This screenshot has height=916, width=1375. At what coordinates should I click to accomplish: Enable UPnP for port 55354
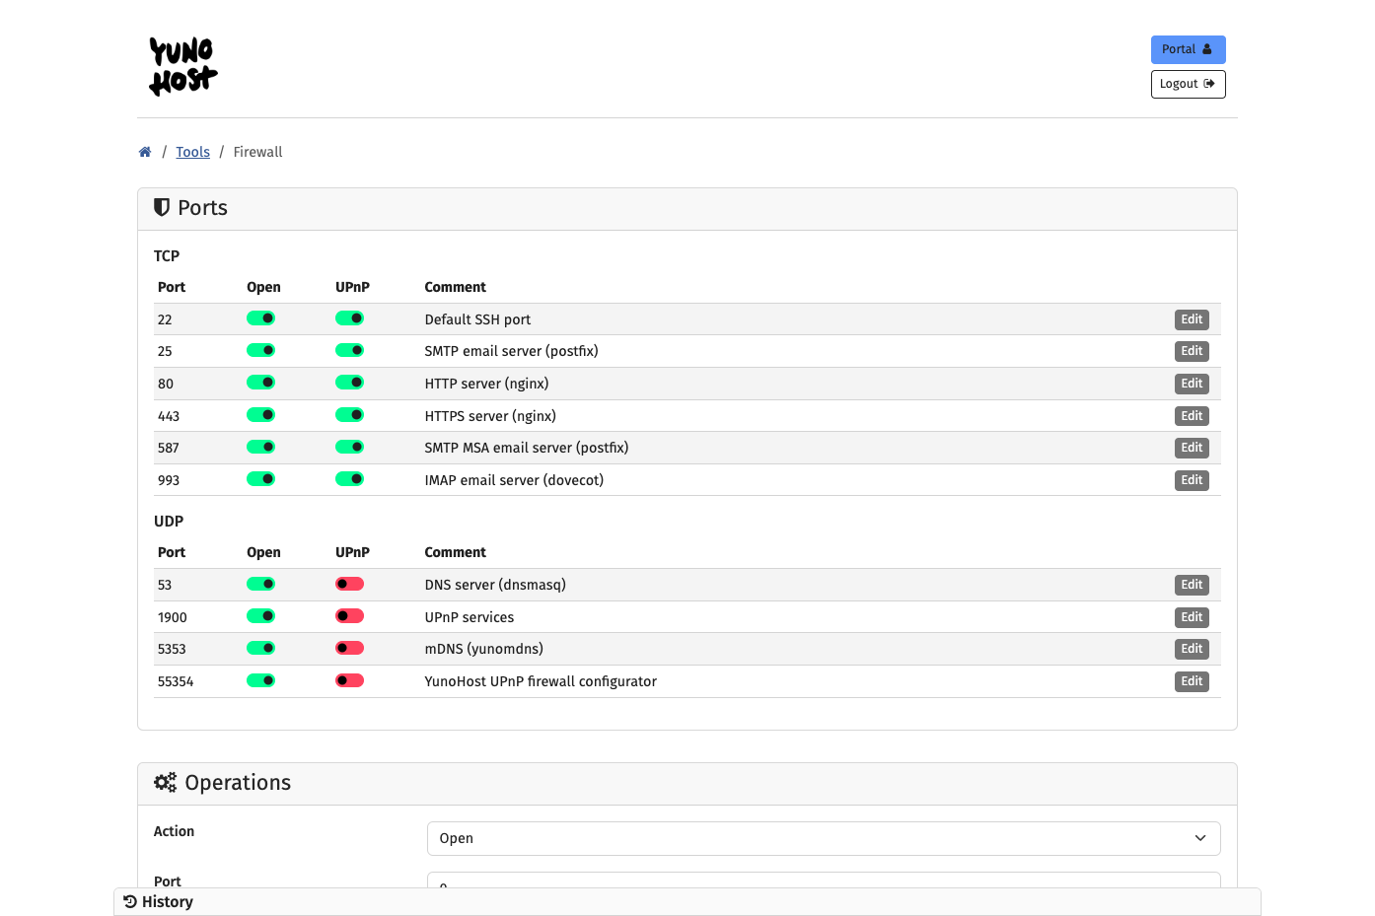(350, 680)
